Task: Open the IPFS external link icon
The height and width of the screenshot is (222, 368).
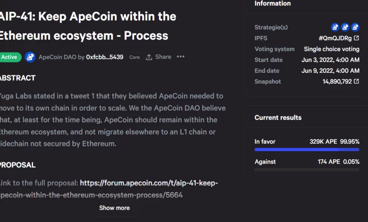Action: (356, 38)
